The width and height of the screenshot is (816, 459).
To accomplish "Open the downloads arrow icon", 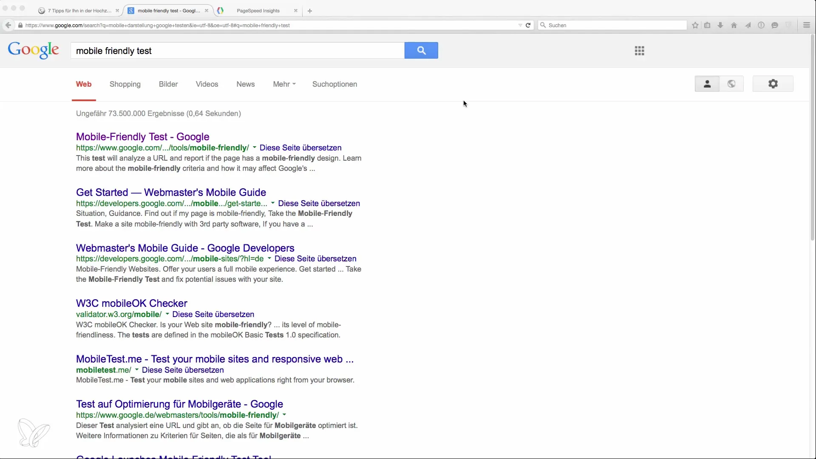I will click(x=720, y=25).
